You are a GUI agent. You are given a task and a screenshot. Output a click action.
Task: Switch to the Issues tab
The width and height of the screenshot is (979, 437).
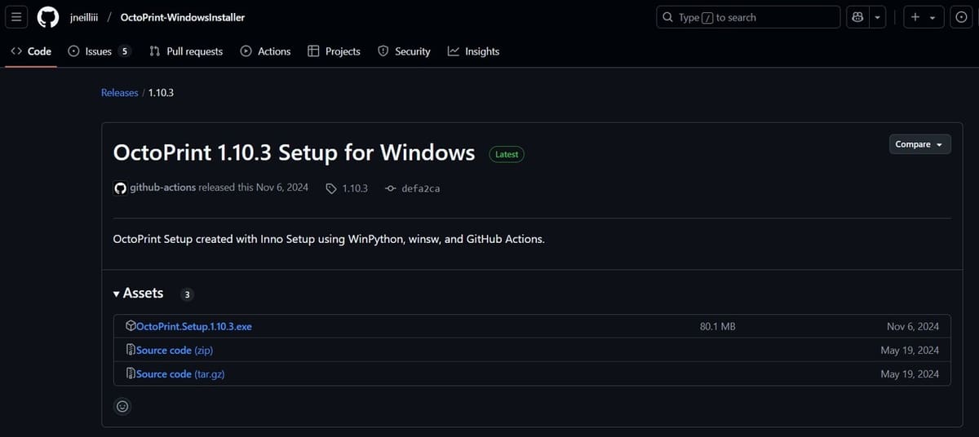[x=99, y=51]
